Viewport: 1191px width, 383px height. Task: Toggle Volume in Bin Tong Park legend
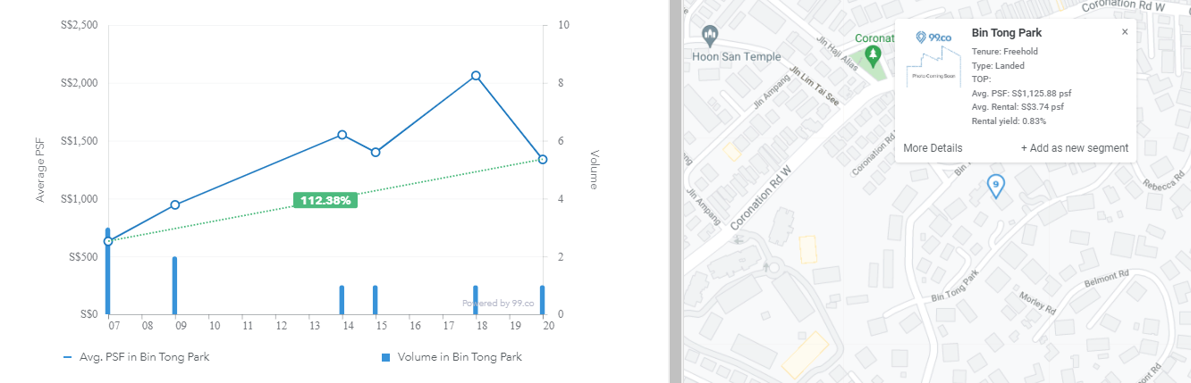tap(452, 357)
